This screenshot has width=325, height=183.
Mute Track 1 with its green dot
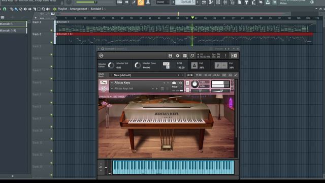click(51, 30)
